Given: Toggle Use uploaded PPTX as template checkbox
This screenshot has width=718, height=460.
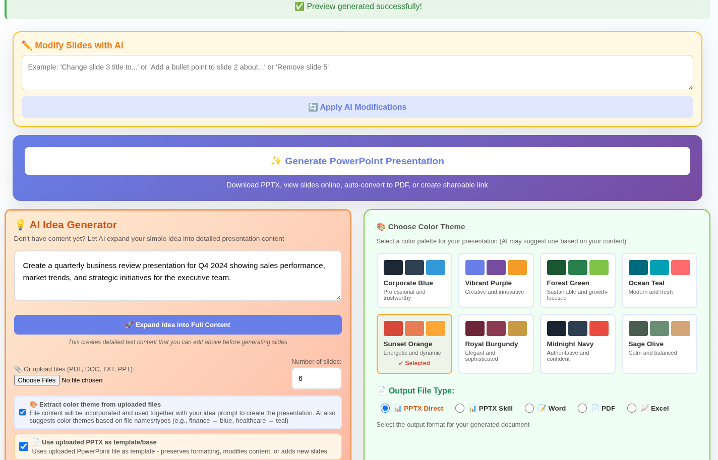Looking at the screenshot, I should point(24,446).
